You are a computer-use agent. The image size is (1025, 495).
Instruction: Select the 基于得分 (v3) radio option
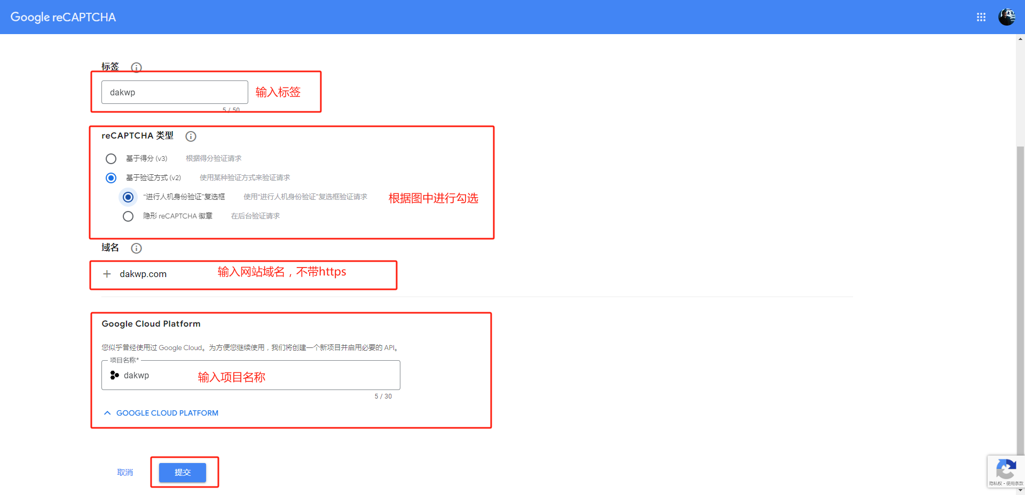pos(111,159)
